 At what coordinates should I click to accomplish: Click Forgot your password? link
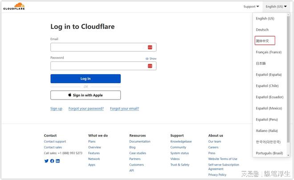(86, 108)
